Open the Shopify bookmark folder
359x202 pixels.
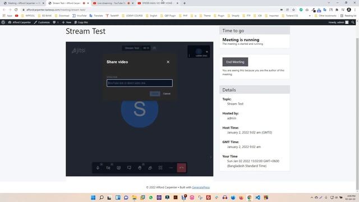(x=233, y=16)
